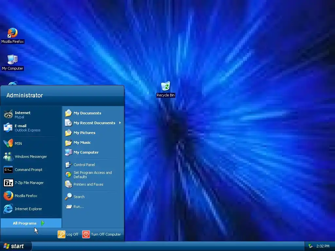Viewport: 335px width, 251px height.
Task: Click the "Outlook Express" subtitle text
Action: tap(27, 130)
